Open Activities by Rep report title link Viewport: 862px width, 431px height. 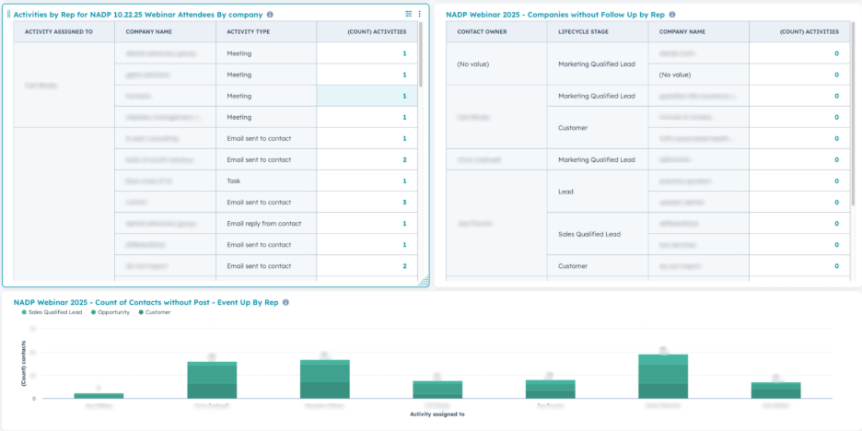coord(138,15)
